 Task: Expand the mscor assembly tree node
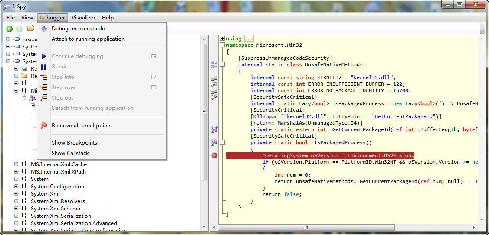8,39
